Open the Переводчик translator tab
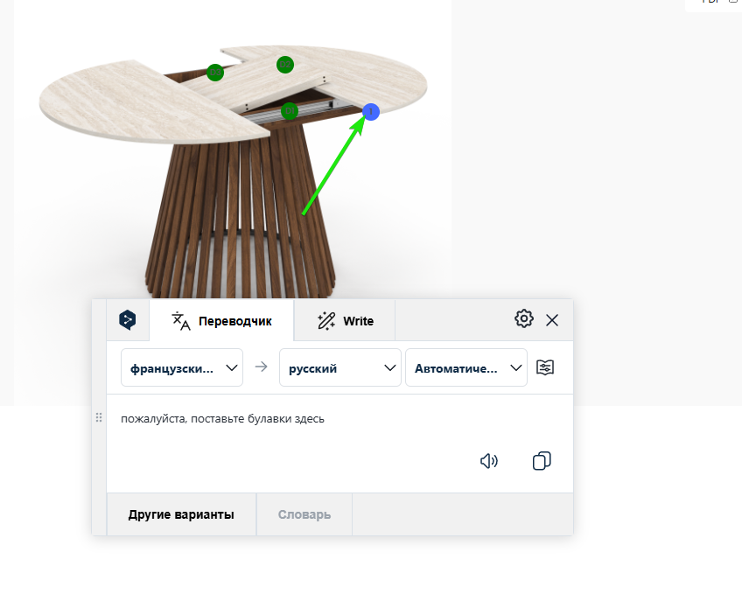Screen dimensions: 742x594 (x=221, y=321)
